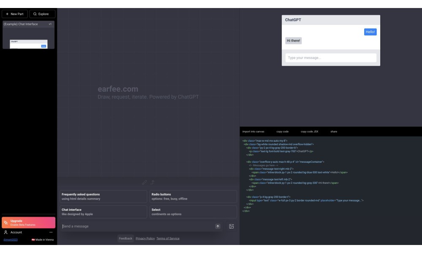This screenshot has height=253, width=422.
Task: Click the blue Hello! chat bubble
Action: [x=371, y=32]
